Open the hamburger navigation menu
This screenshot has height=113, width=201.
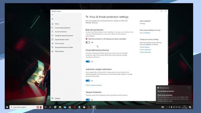pyautogui.click(x=52, y=19)
